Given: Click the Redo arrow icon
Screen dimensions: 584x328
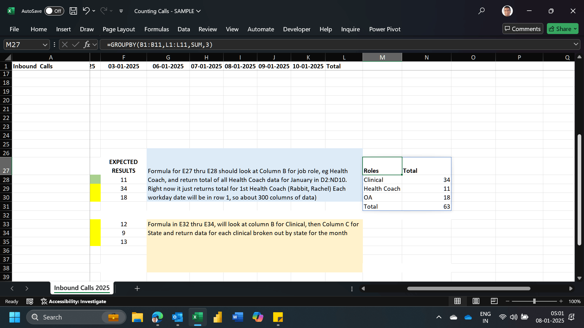Looking at the screenshot, I should (103, 11).
